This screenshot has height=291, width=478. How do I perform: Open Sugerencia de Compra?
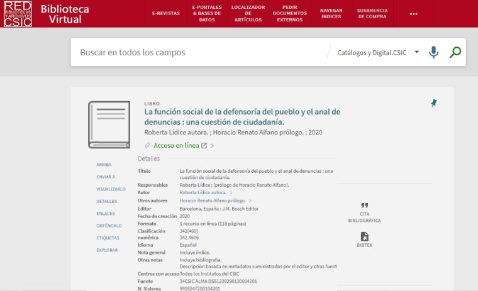click(x=372, y=13)
